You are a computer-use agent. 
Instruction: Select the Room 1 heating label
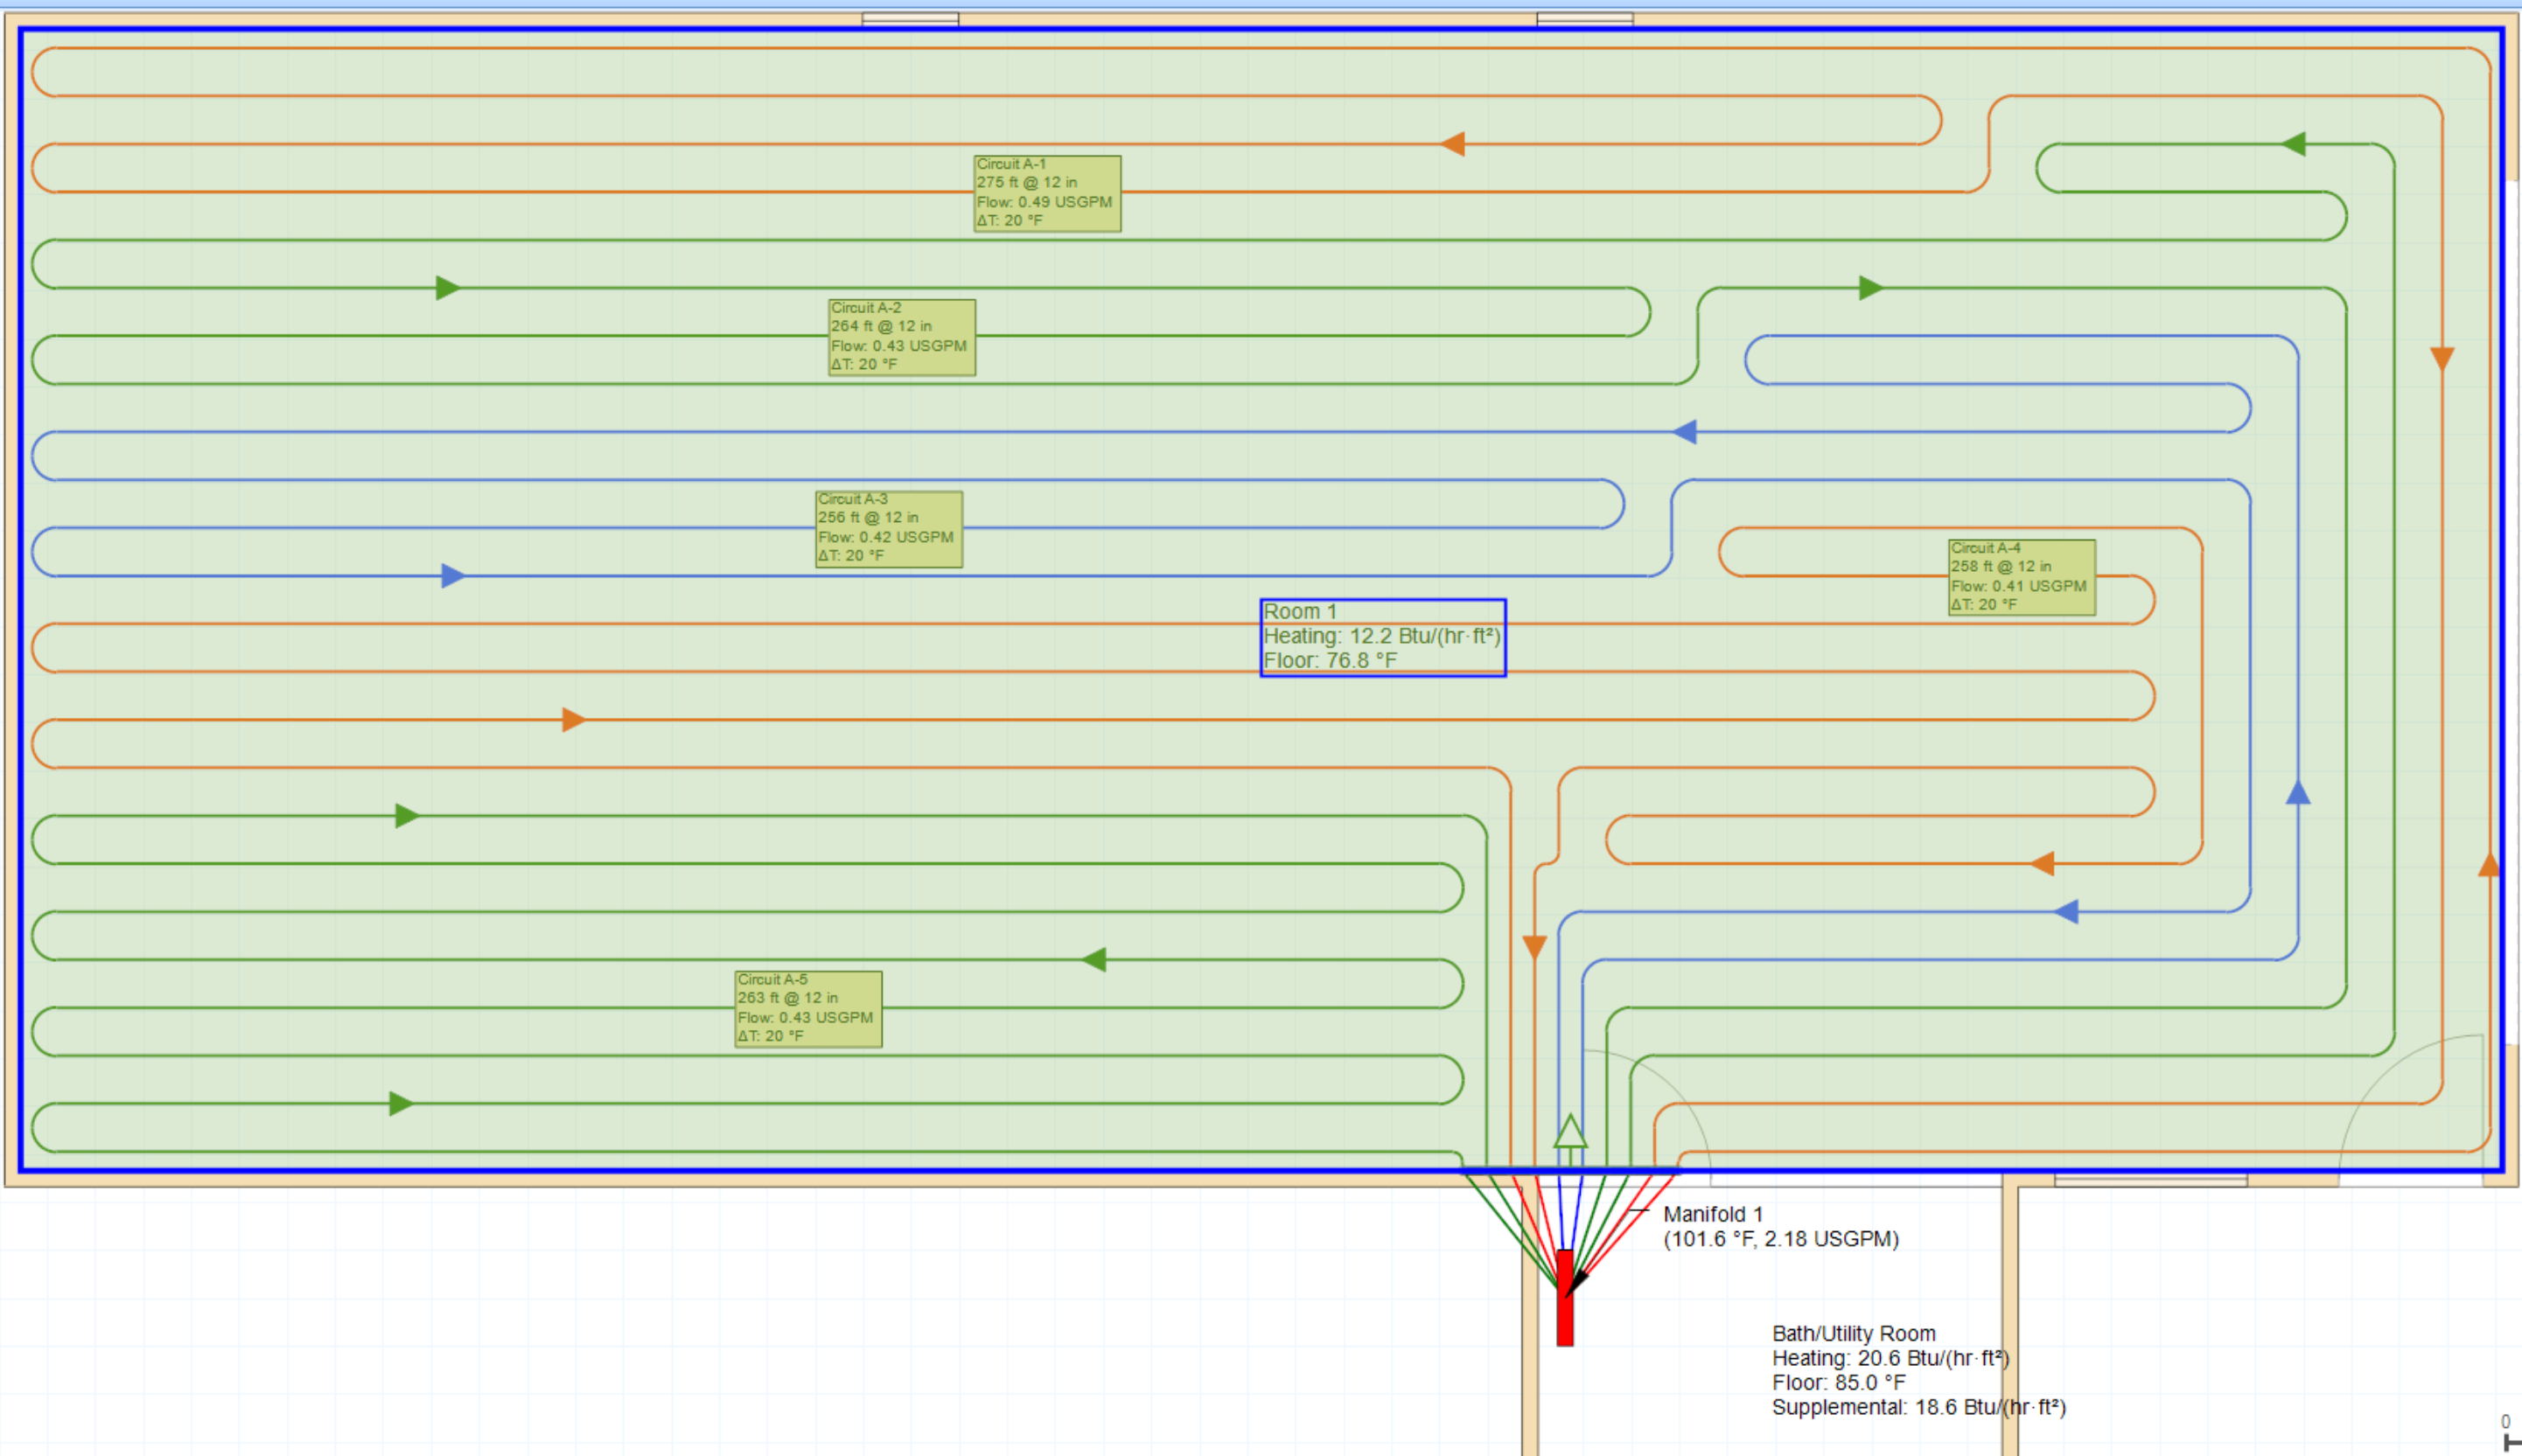click(1381, 637)
